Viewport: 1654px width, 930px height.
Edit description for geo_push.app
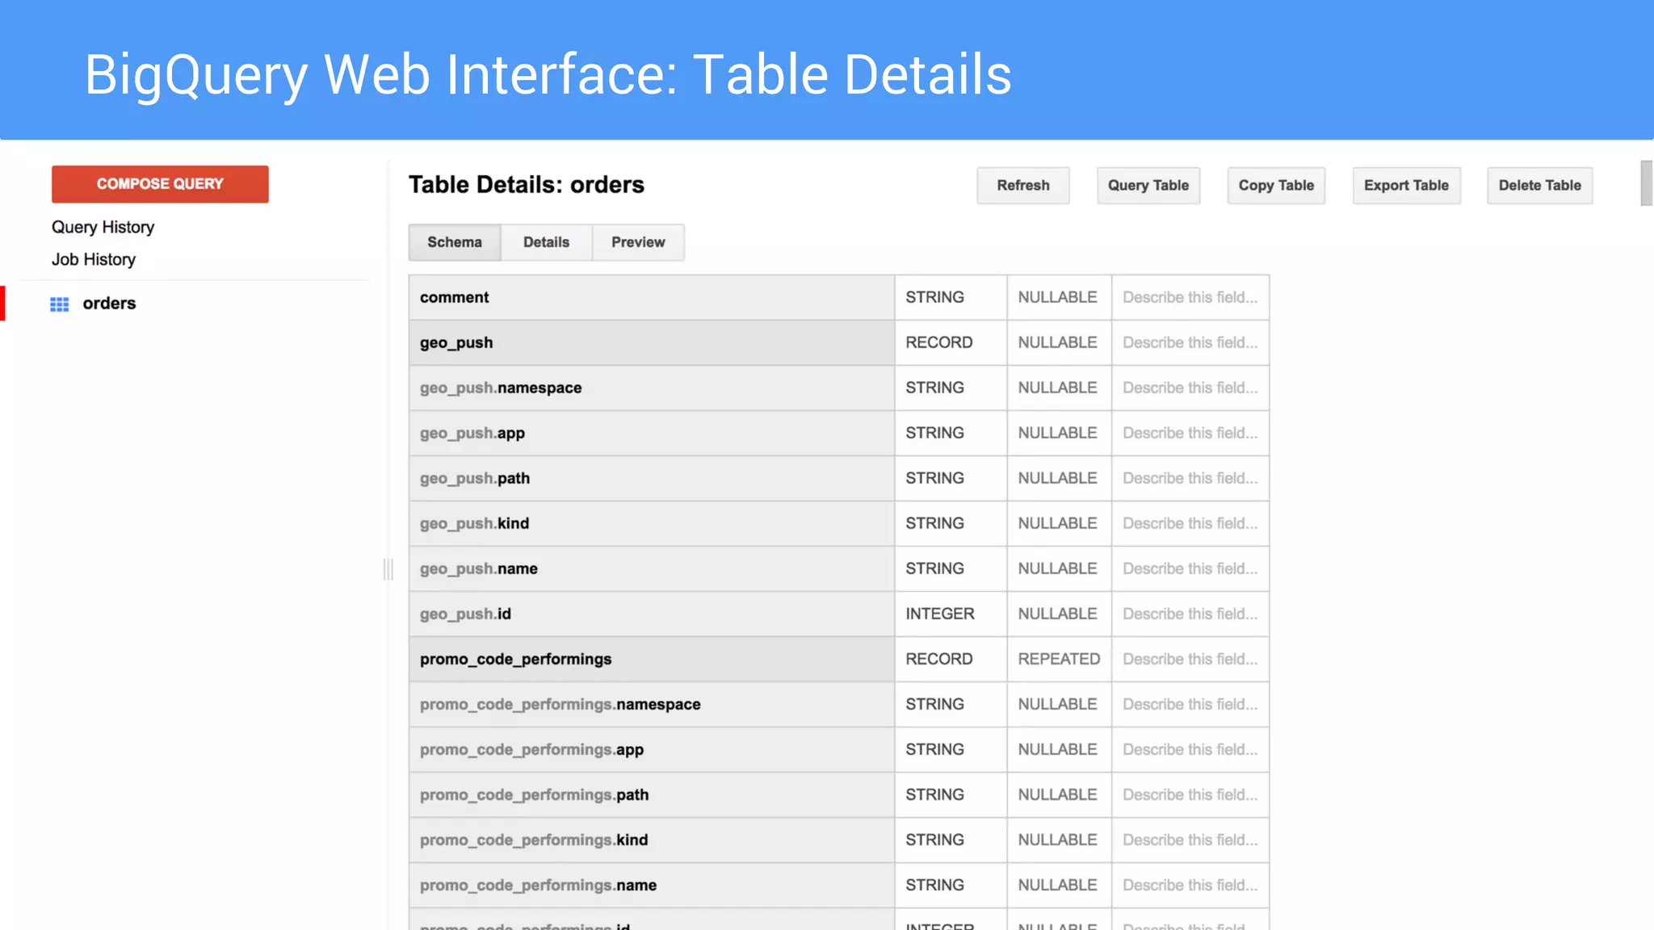(1190, 433)
